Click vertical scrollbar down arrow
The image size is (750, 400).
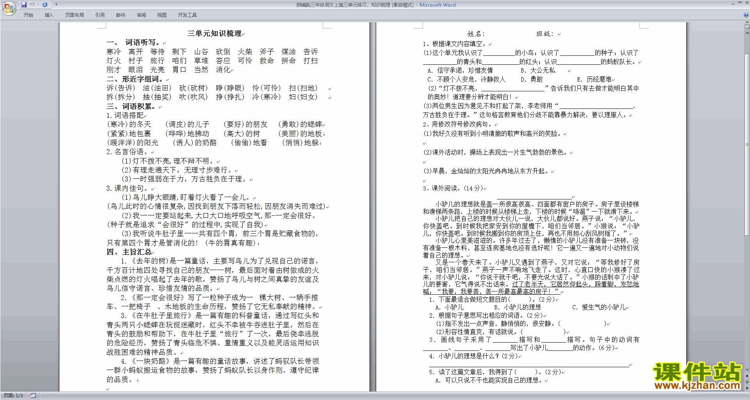tap(747, 370)
